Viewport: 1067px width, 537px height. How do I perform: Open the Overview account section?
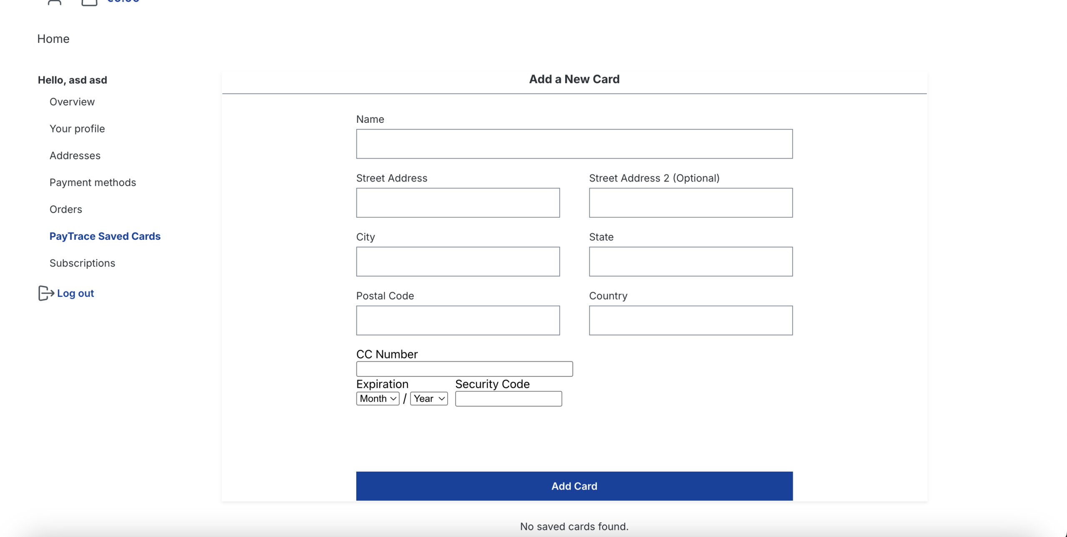72,102
